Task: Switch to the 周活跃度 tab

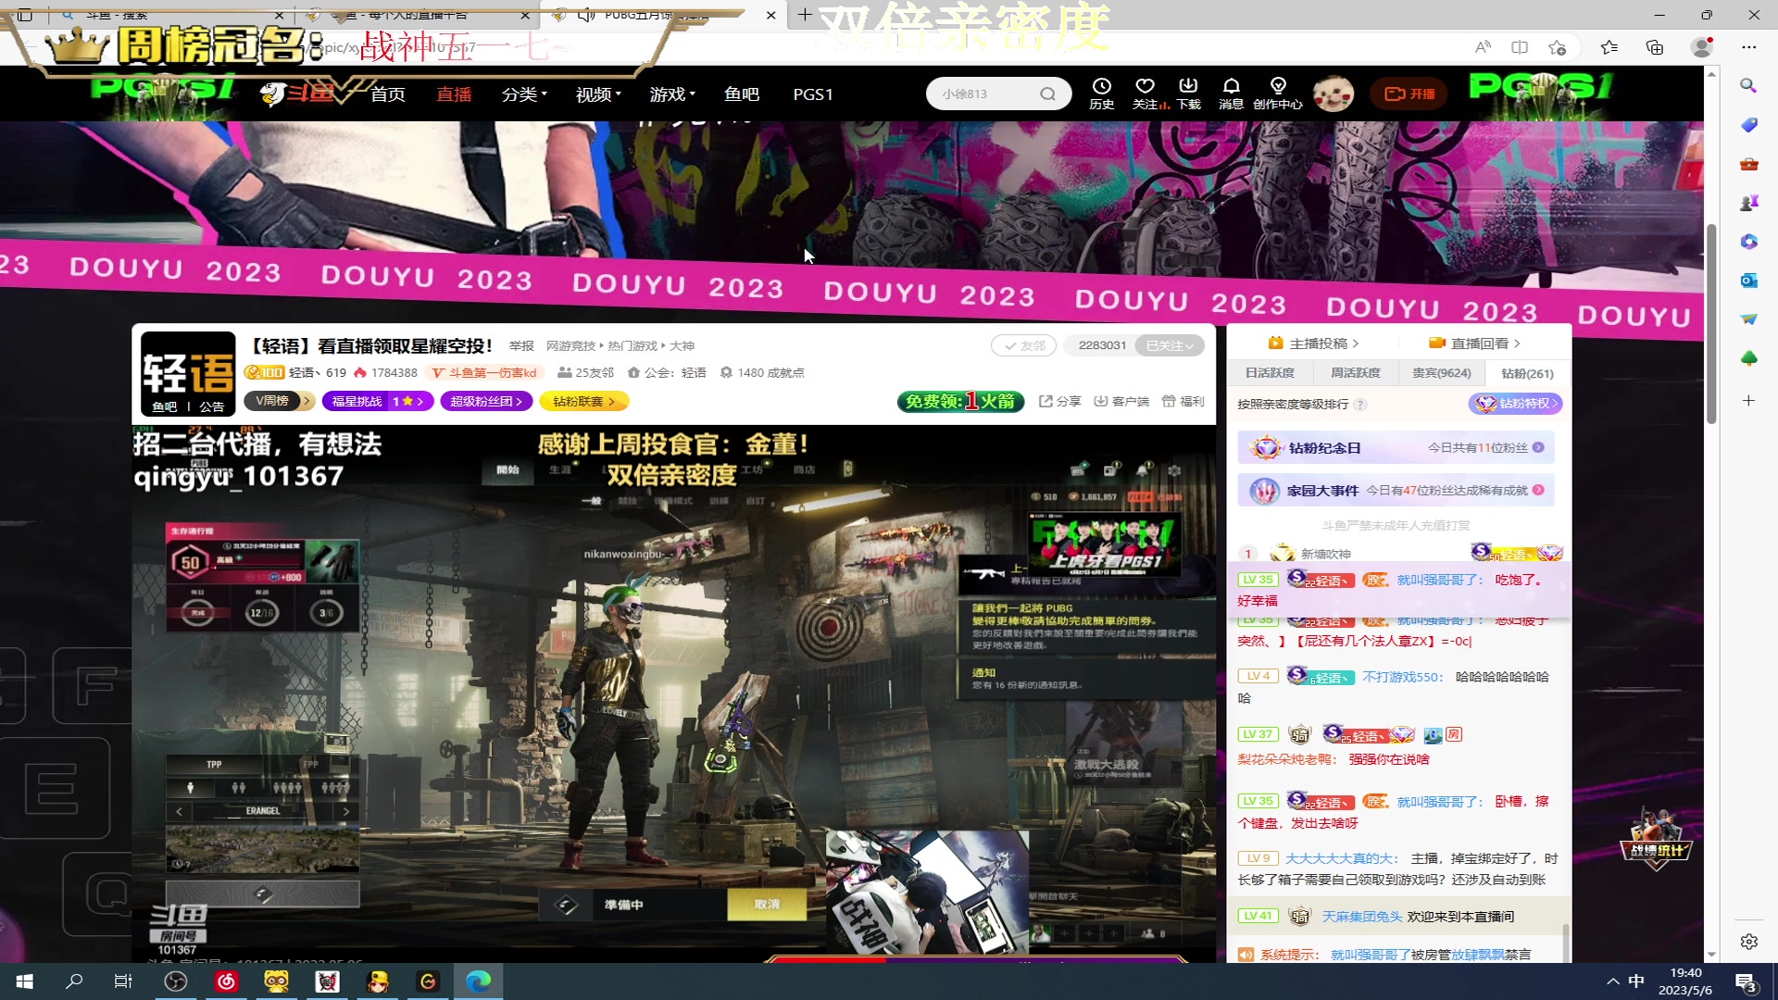Action: click(1356, 373)
